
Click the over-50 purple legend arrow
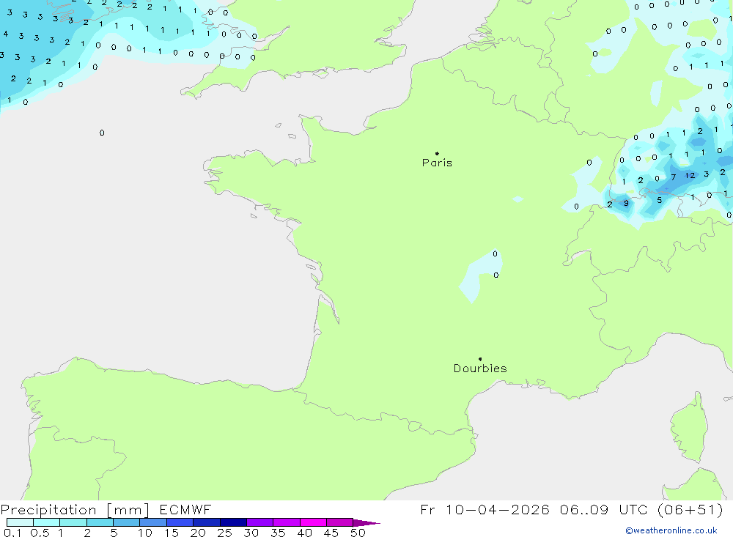[x=366, y=522]
